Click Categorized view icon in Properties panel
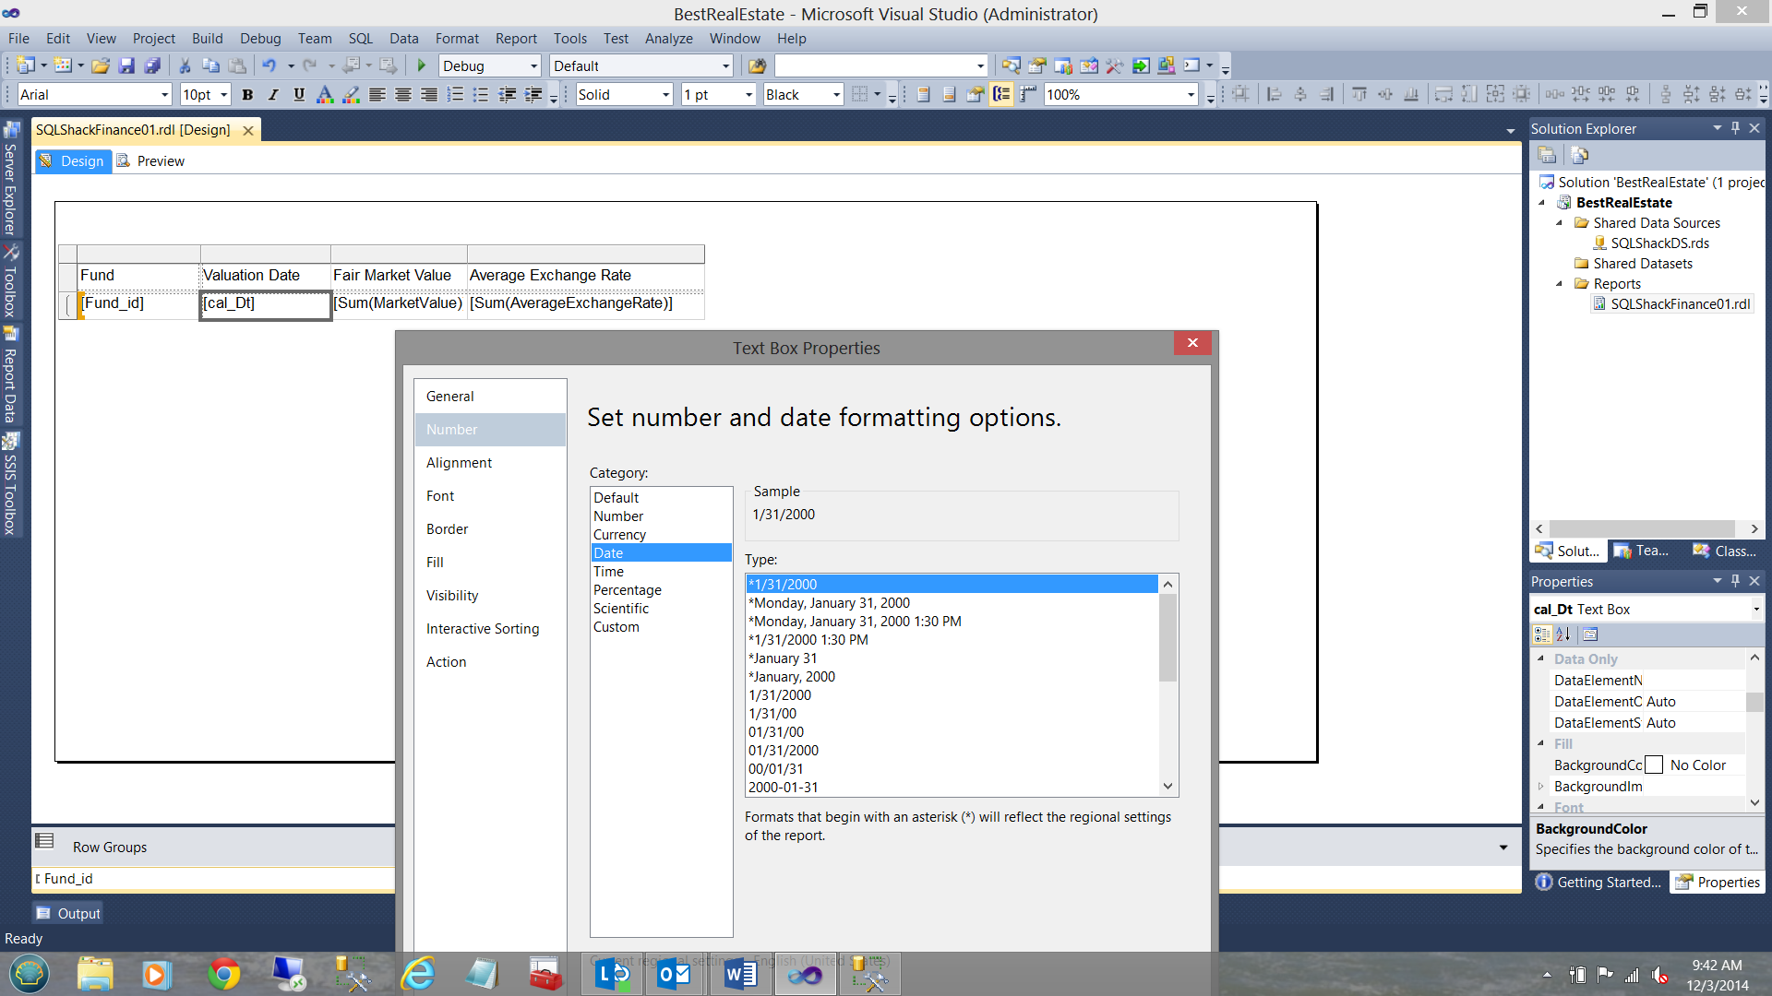Image resolution: width=1772 pixels, height=996 pixels. point(1542,634)
